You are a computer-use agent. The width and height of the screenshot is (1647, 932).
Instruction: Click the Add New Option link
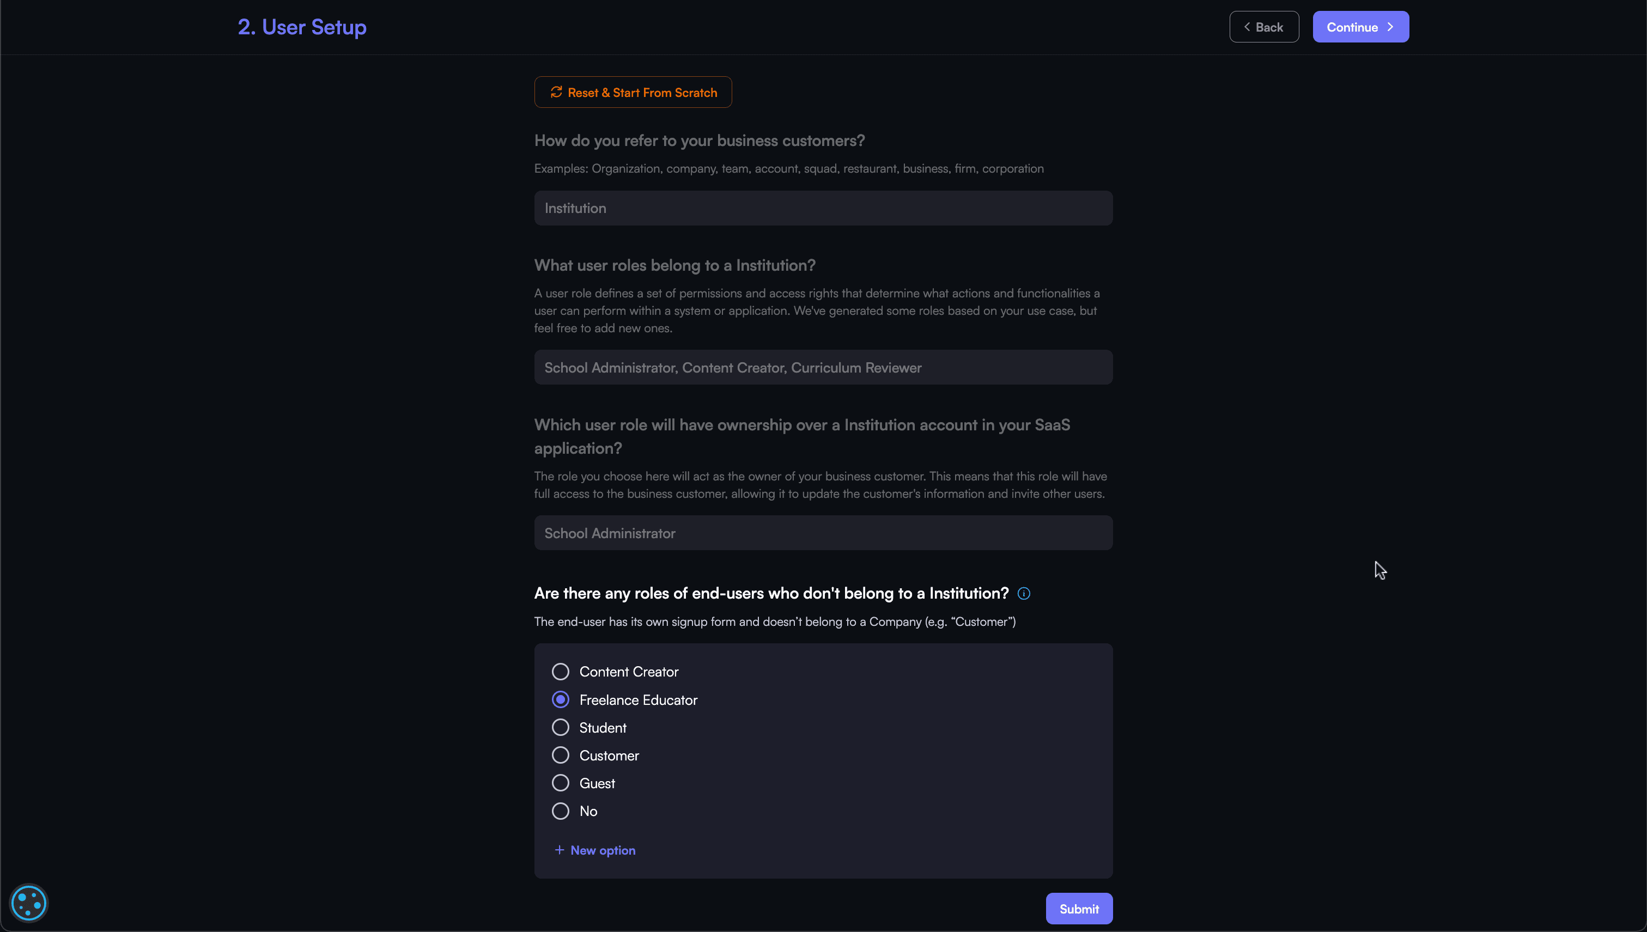pos(594,849)
